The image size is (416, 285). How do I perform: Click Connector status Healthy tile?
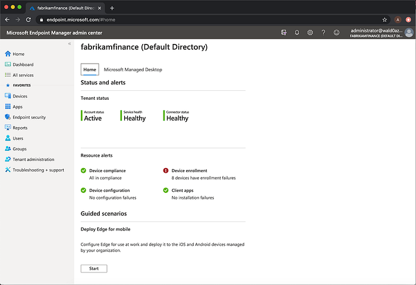pos(176,116)
